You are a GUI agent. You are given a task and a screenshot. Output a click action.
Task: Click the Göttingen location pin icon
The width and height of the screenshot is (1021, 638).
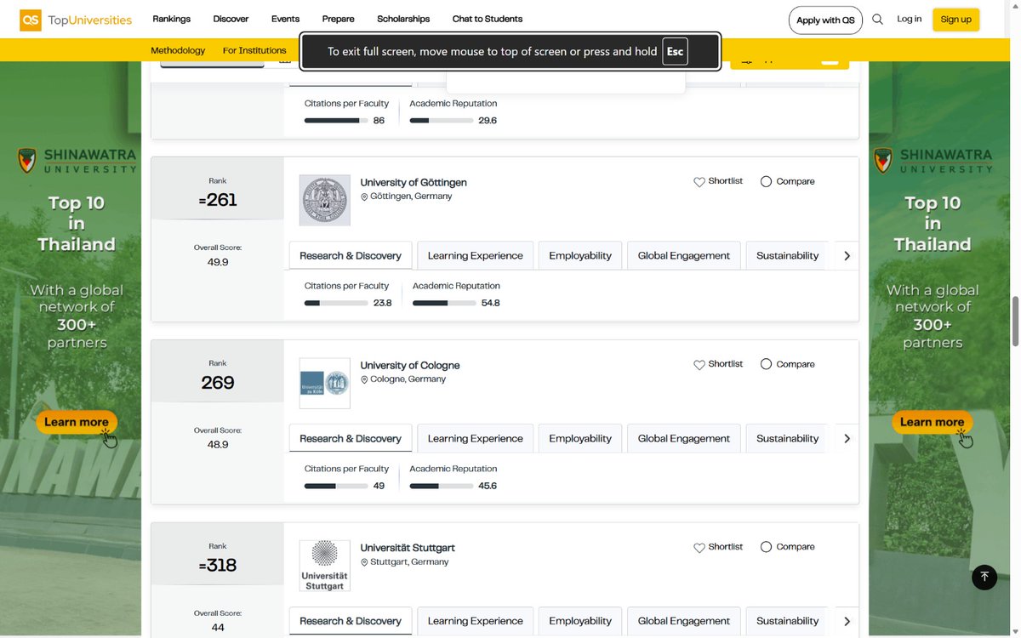click(x=364, y=197)
